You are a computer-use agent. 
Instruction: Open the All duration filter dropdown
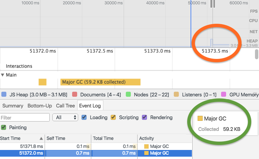coord(65,117)
